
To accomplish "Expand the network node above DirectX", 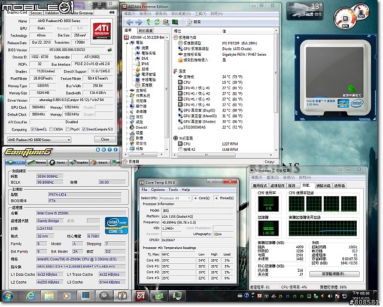I will (127, 122).
